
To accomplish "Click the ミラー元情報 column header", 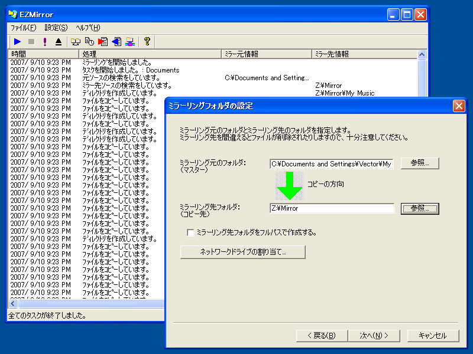I will point(267,54).
